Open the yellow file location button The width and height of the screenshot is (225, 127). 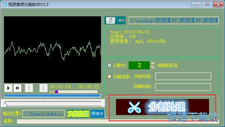[78, 114]
